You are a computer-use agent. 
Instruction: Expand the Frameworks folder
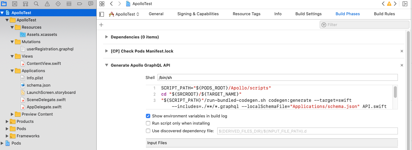click(7, 136)
